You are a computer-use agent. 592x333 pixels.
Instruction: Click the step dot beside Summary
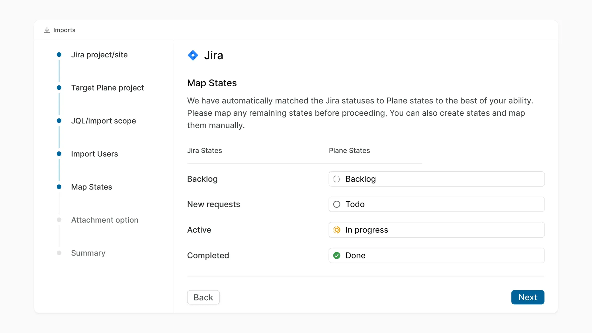[x=59, y=253]
